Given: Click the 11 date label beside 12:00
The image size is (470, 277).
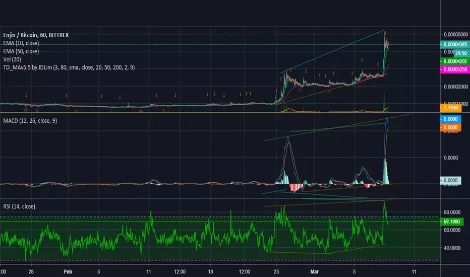Looking at the screenshot, I should click(x=149, y=272).
